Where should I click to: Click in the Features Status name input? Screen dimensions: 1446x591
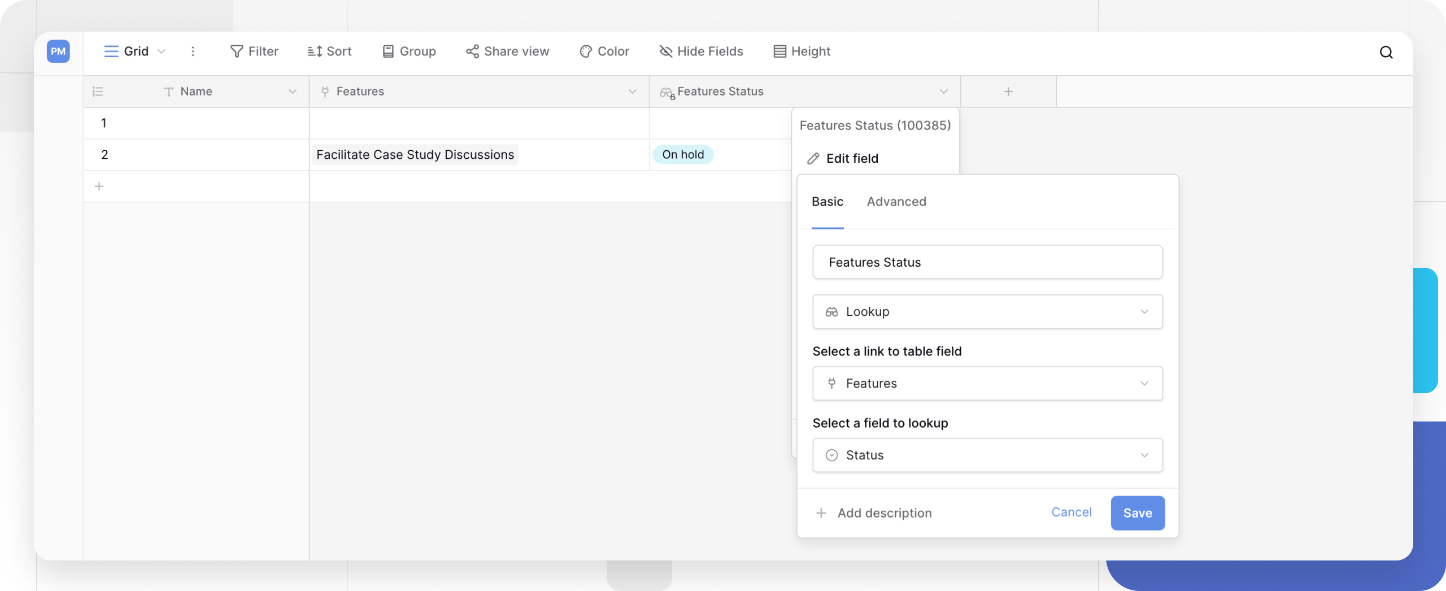click(x=987, y=262)
